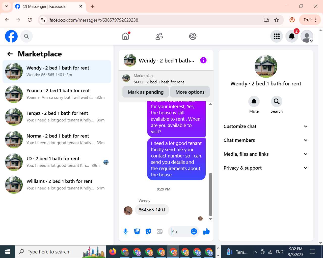Send a thumbs-up like
The width and height of the screenshot is (323, 258).
[x=206, y=231]
